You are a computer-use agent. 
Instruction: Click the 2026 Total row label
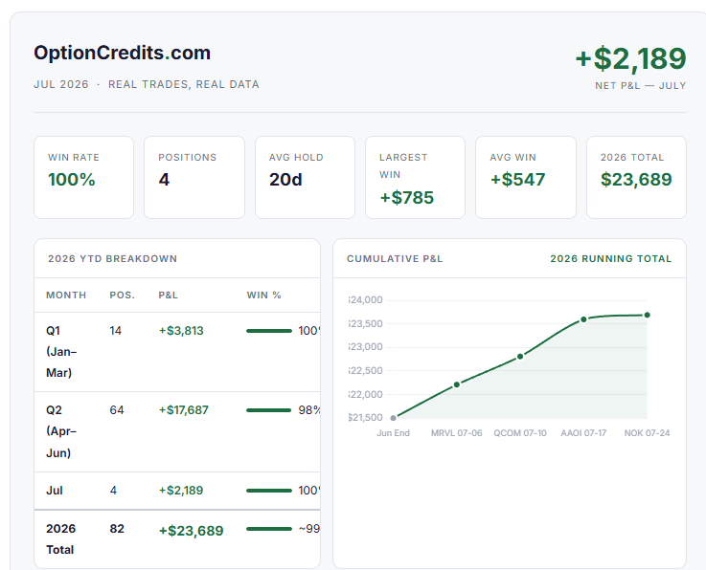pos(60,539)
